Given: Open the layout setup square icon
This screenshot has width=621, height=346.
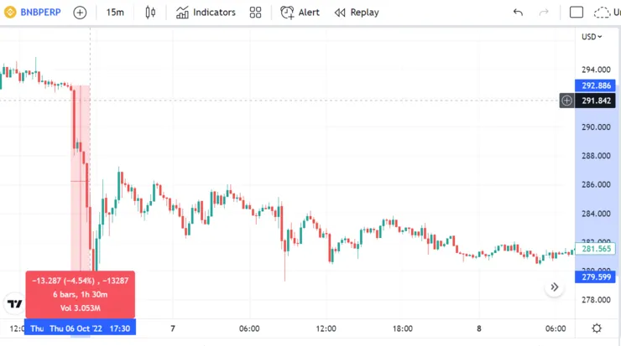Looking at the screenshot, I should pos(577,13).
